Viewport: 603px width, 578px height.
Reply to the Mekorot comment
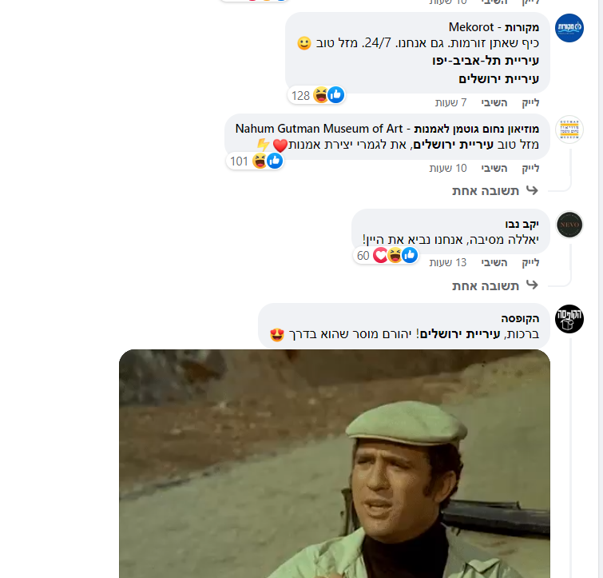click(494, 103)
